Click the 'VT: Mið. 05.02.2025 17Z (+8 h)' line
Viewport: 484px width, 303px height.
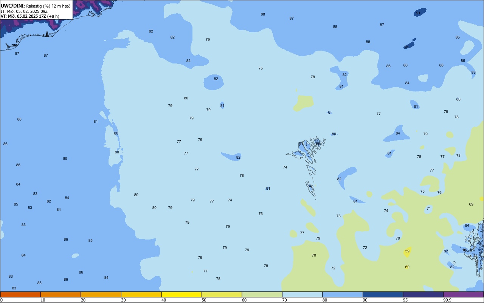30,16
